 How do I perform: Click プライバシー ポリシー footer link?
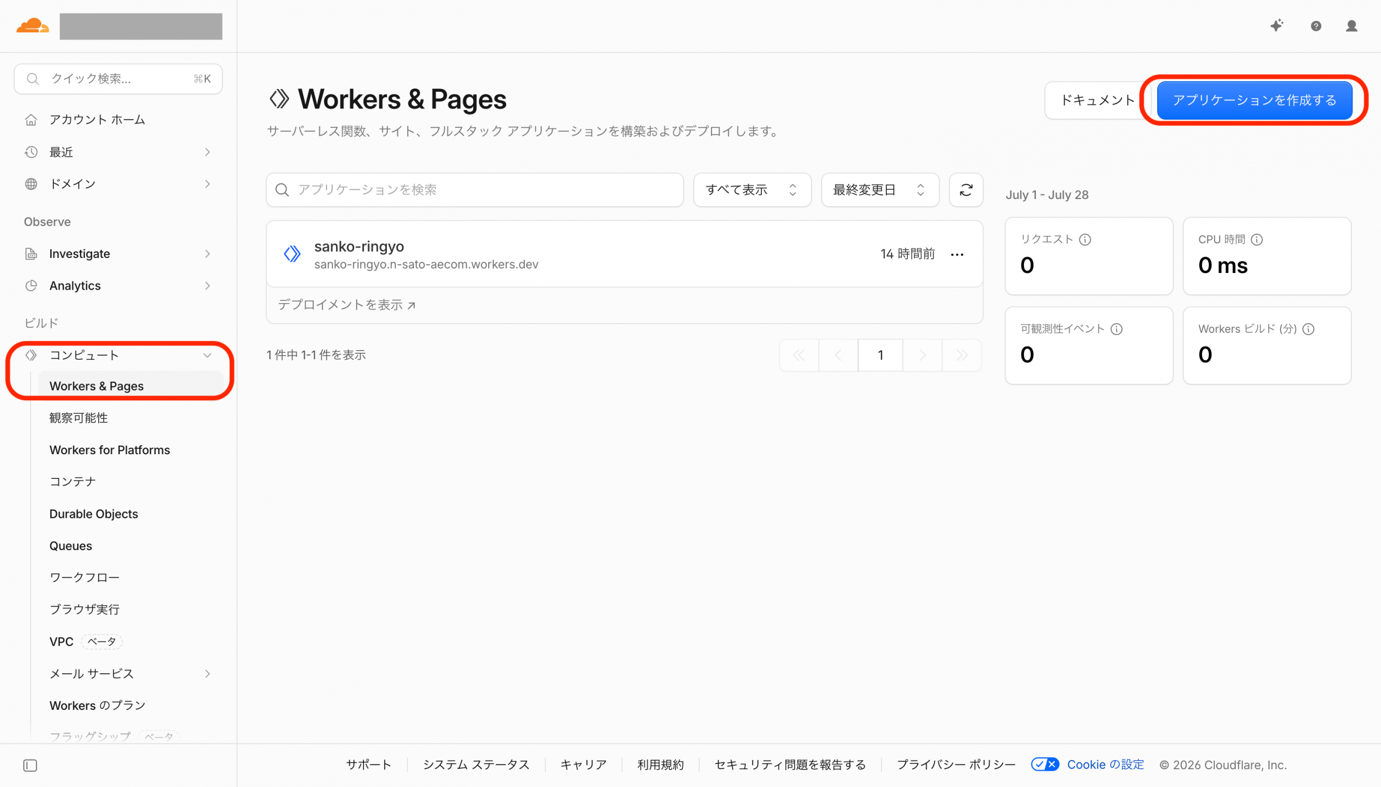pyautogui.click(x=956, y=765)
